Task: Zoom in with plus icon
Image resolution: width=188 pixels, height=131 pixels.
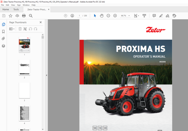Action: [115, 16]
